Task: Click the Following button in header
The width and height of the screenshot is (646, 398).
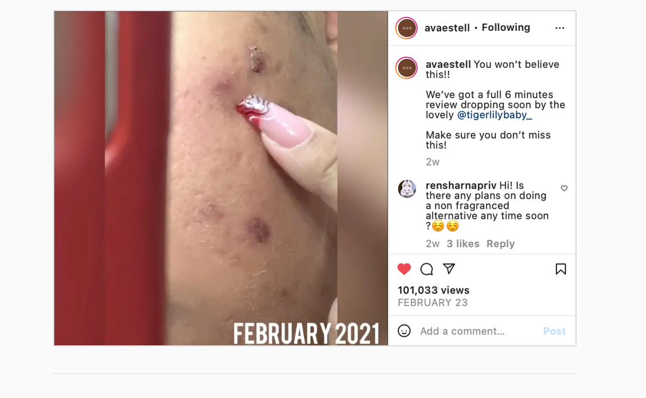Action: click(505, 28)
